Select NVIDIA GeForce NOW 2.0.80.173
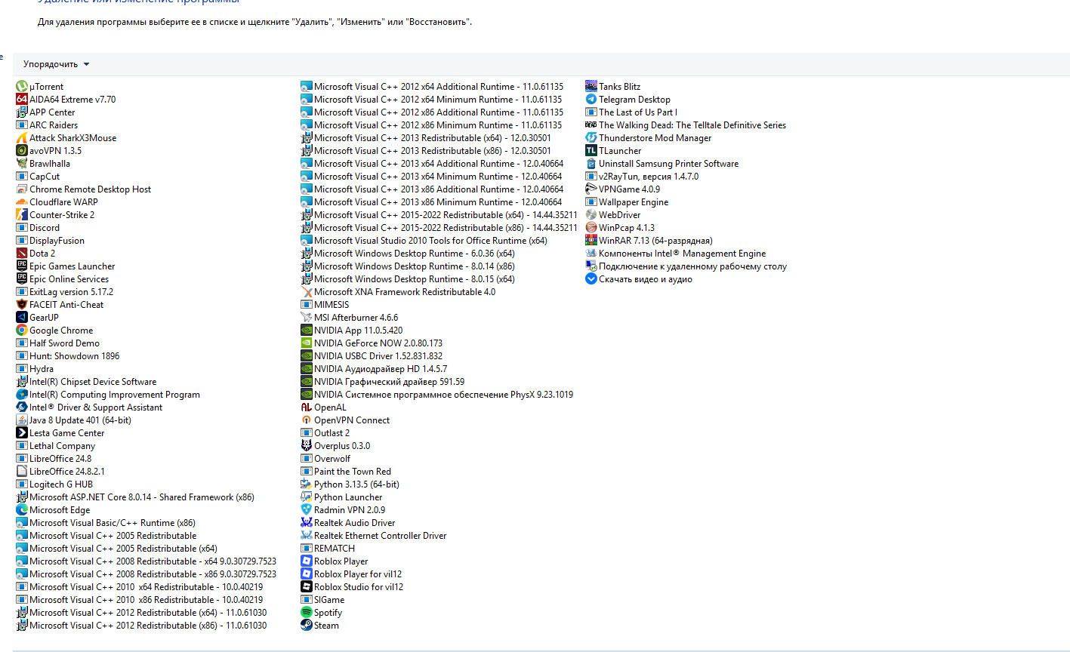 click(372, 343)
